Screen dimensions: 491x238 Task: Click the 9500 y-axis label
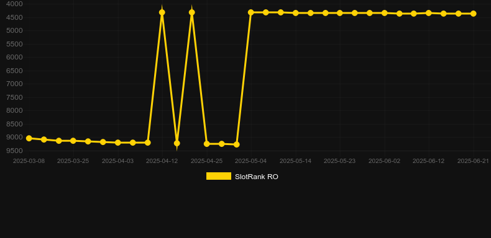click(15, 151)
